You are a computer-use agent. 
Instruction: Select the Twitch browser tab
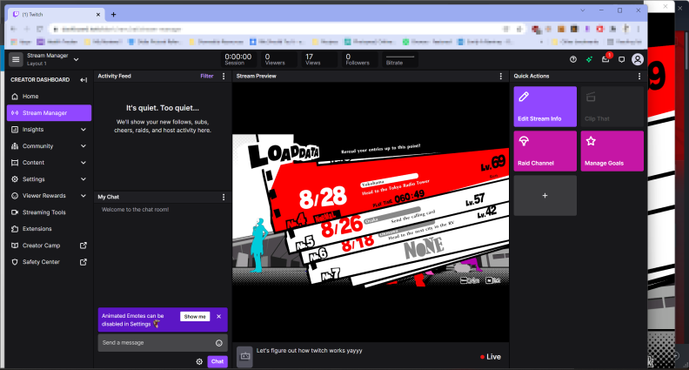coord(57,15)
